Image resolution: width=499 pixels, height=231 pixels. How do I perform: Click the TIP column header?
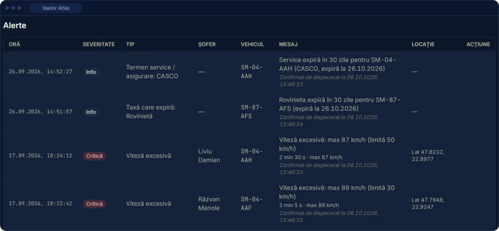pyautogui.click(x=130, y=44)
